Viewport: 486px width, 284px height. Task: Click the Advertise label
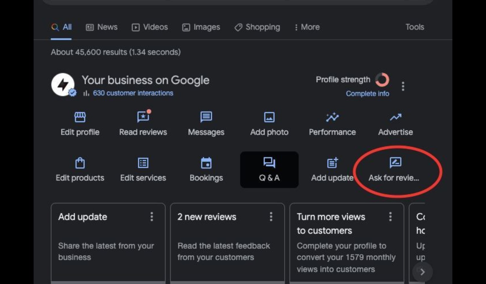pyautogui.click(x=395, y=132)
